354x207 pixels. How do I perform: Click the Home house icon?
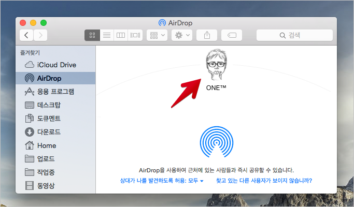pyautogui.click(x=30, y=145)
